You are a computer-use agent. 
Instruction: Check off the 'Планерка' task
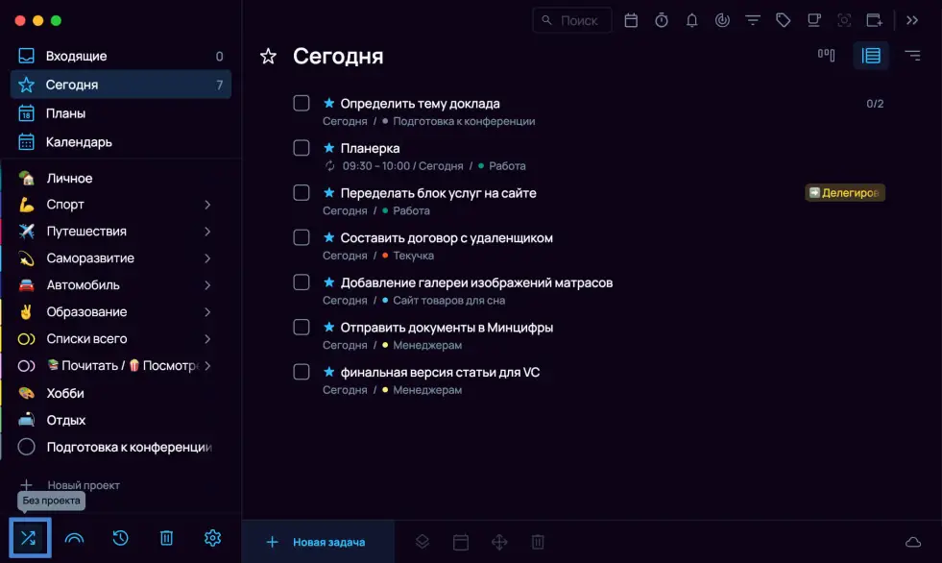(302, 148)
